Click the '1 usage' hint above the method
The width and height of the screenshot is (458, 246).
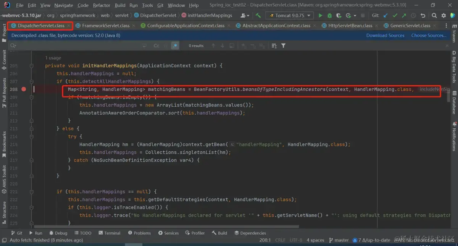coord(53,58)
